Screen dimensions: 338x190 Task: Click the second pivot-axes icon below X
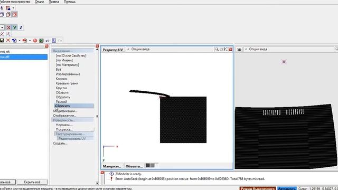[x=8, y=34]
